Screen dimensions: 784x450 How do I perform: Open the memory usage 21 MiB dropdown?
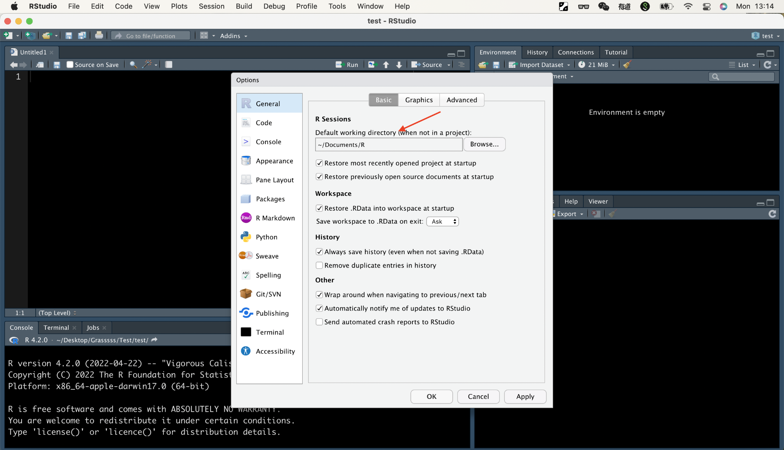click(x=597, y=65)
